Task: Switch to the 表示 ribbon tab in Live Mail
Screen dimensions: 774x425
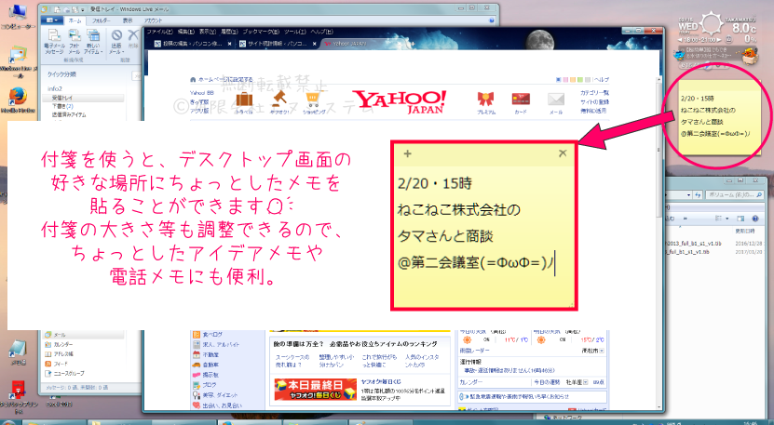Action: [x=128, y=20]
